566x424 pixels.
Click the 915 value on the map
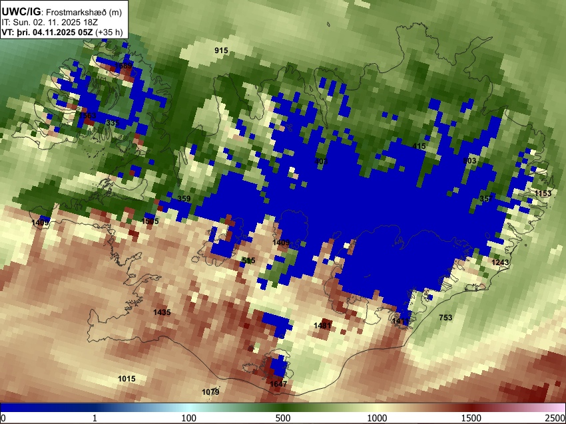pos(221,51)
